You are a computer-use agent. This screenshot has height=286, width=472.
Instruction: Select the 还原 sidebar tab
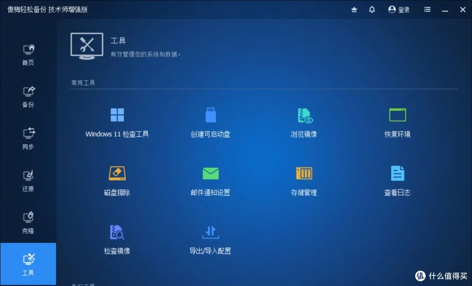(x=28, y=181)
